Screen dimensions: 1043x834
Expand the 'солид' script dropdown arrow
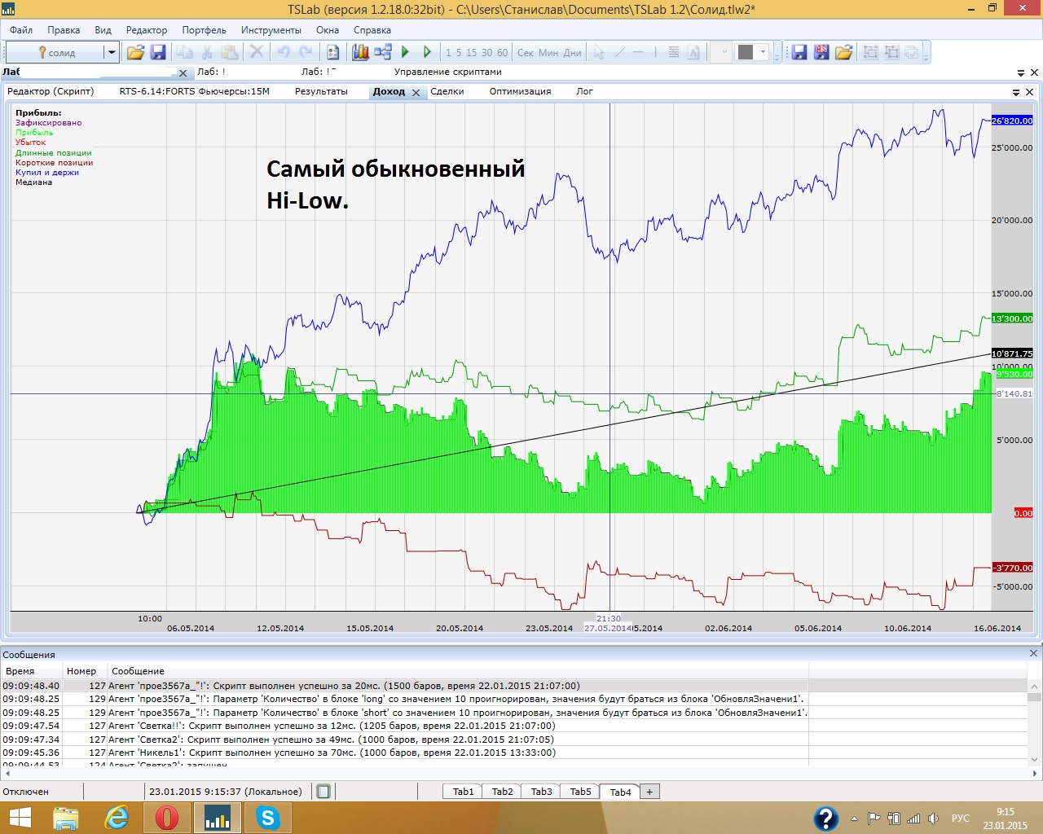point(112,52)
